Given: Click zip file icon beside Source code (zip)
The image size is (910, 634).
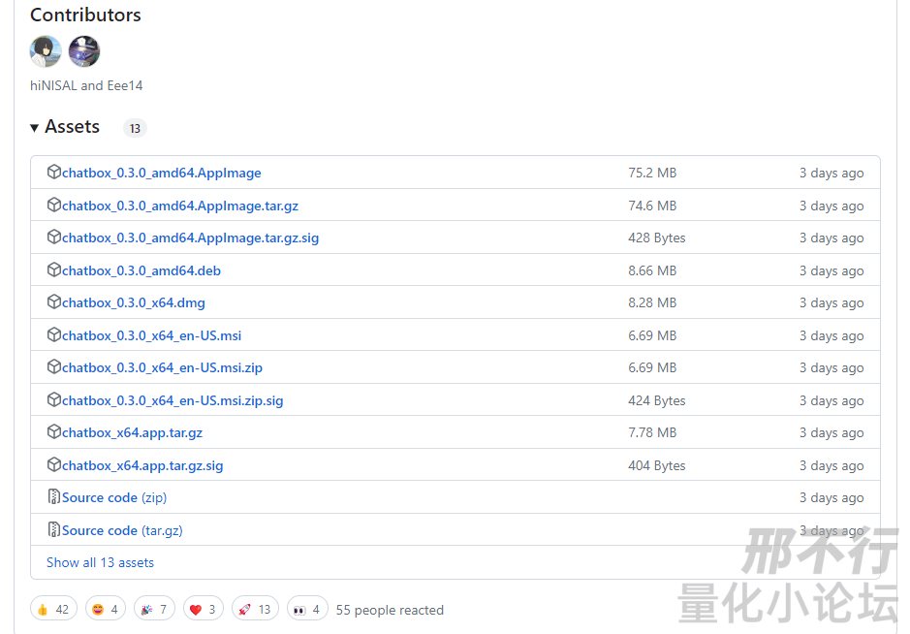Looking at the screenshot, I should click(54, 497).
